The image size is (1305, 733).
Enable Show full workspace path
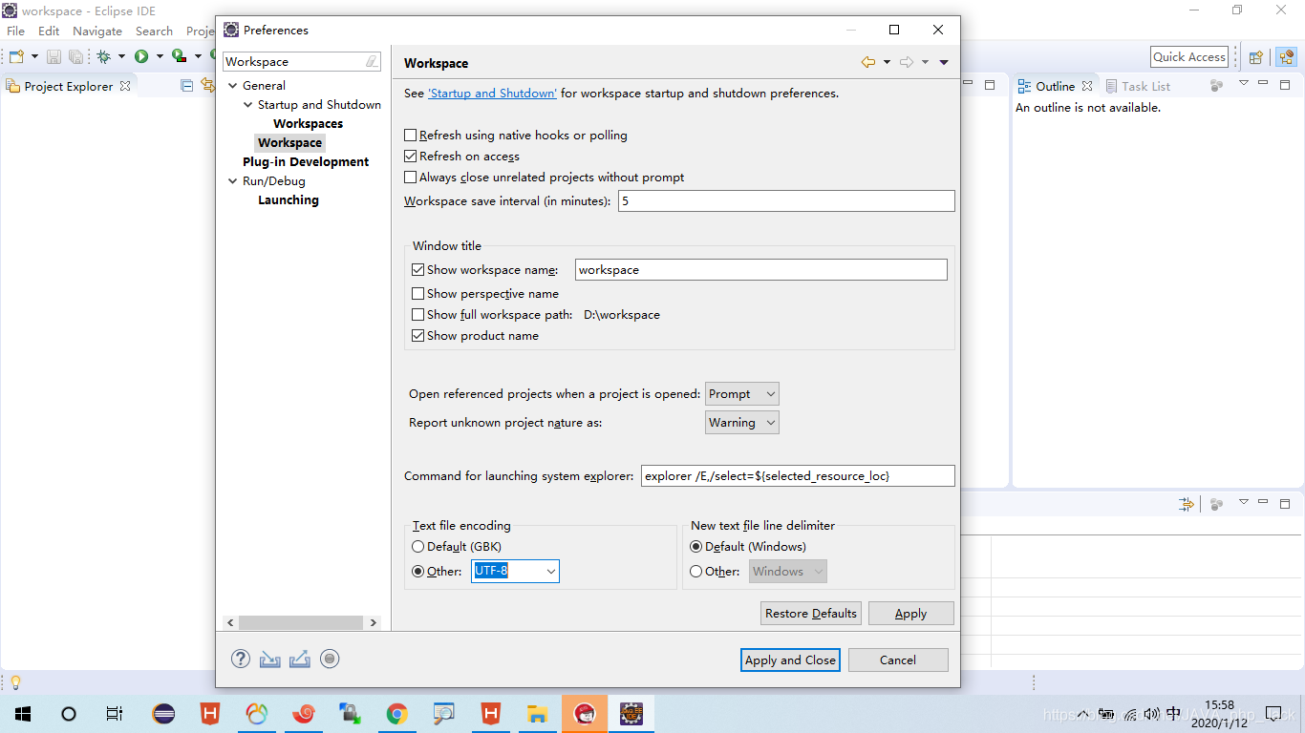[x=418, y=315]
